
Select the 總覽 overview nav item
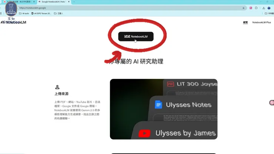(245, 22)
